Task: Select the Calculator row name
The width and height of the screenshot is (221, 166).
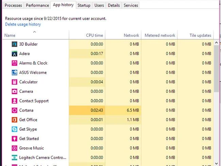Action: 28,82
